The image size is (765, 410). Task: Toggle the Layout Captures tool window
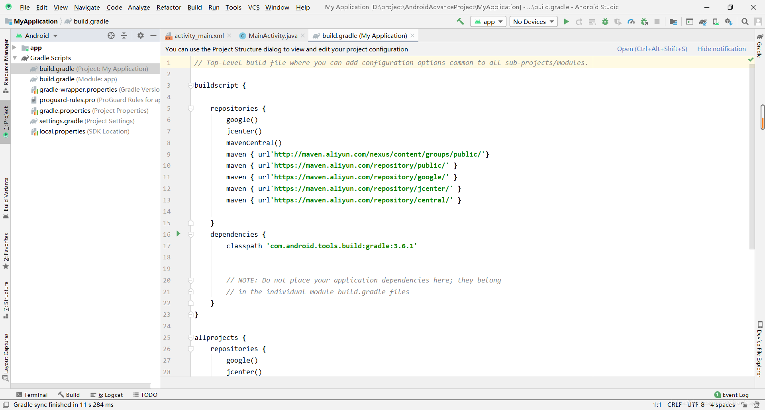[x=6, y=357]
